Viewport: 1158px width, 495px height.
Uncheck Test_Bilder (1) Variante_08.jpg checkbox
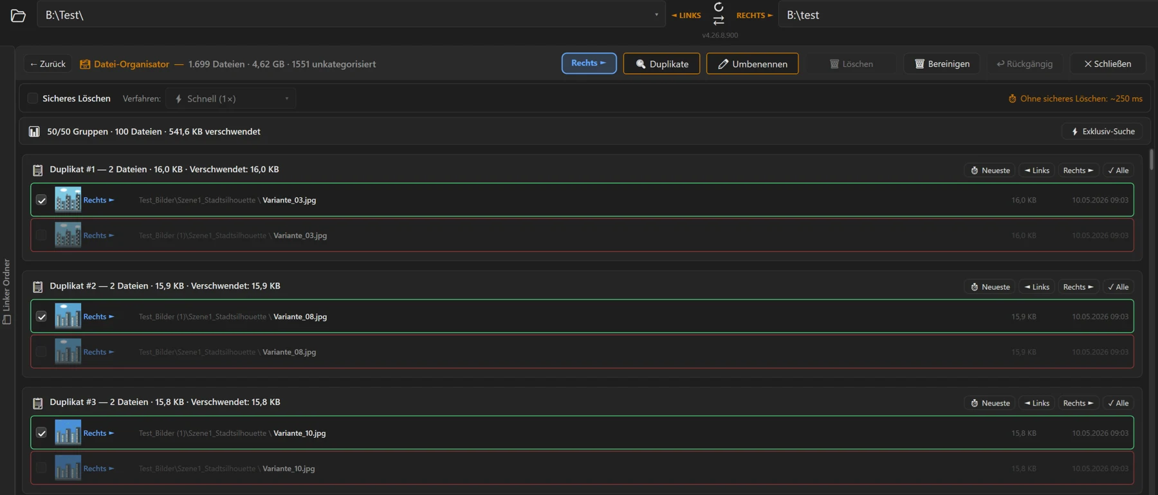click(x=41, y=317)
